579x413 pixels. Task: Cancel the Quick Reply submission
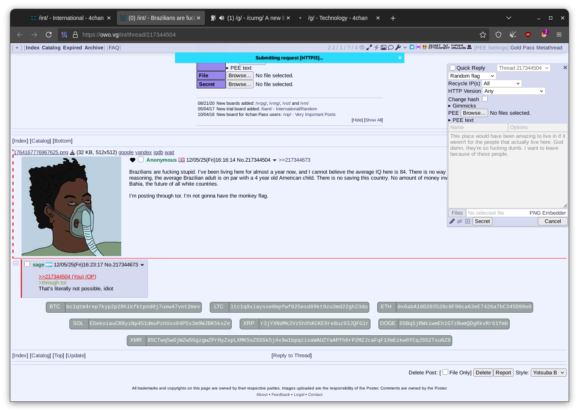(x=553, y=221)
